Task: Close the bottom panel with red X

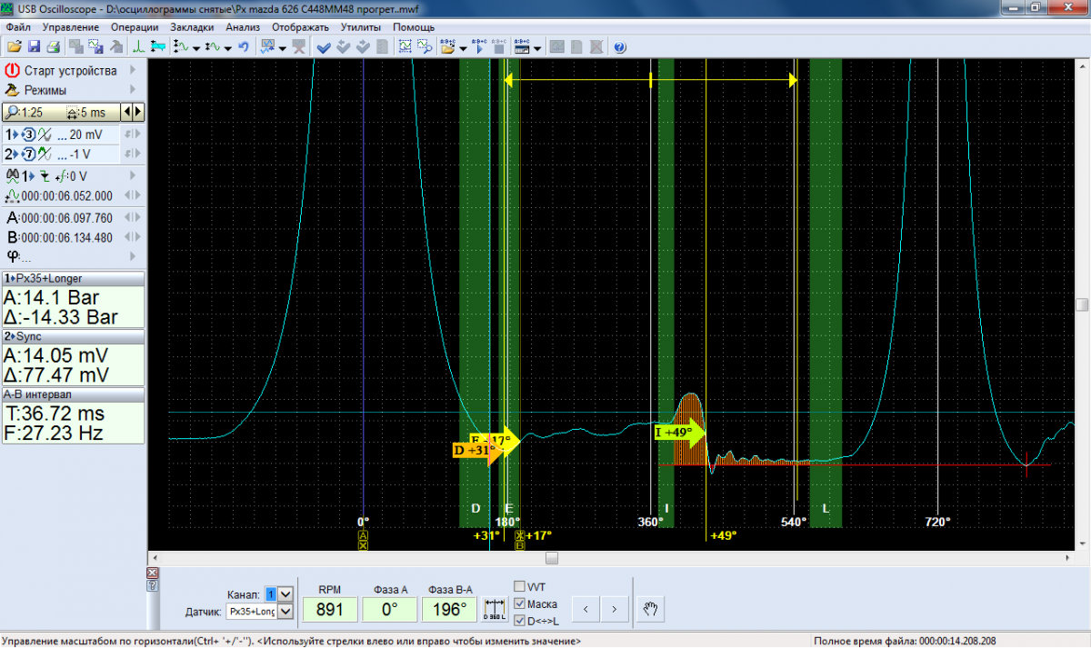Action: tap(152, 573)
